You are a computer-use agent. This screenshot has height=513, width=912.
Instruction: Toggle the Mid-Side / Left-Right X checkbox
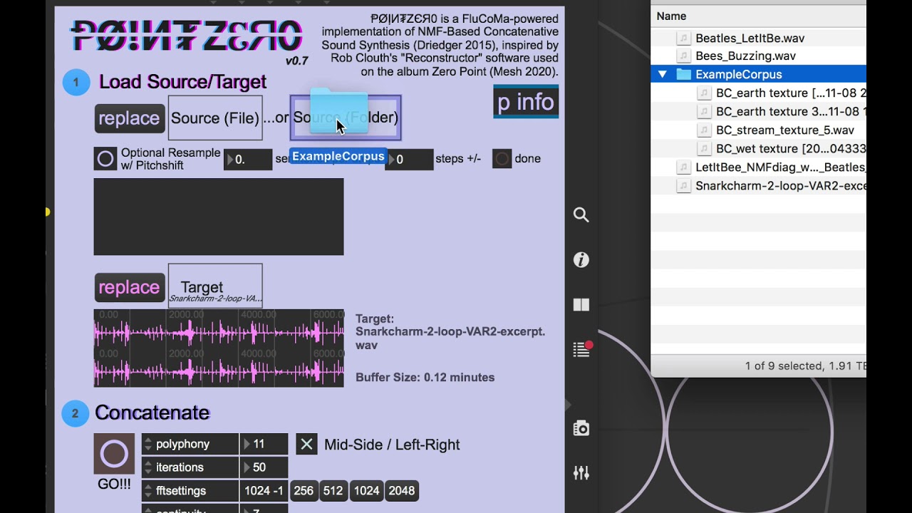(x=306, y=445)
